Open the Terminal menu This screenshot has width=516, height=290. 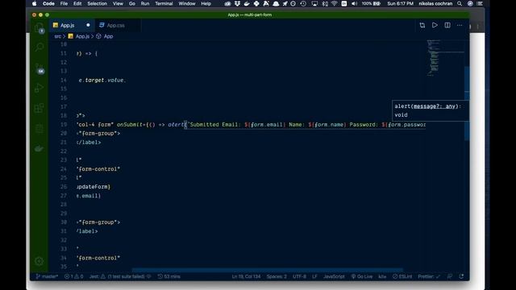[164, 3]
